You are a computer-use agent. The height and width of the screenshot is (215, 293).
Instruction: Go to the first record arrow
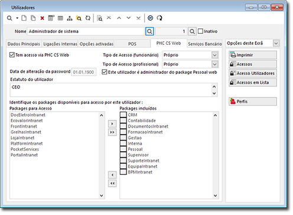coord(109,18)
